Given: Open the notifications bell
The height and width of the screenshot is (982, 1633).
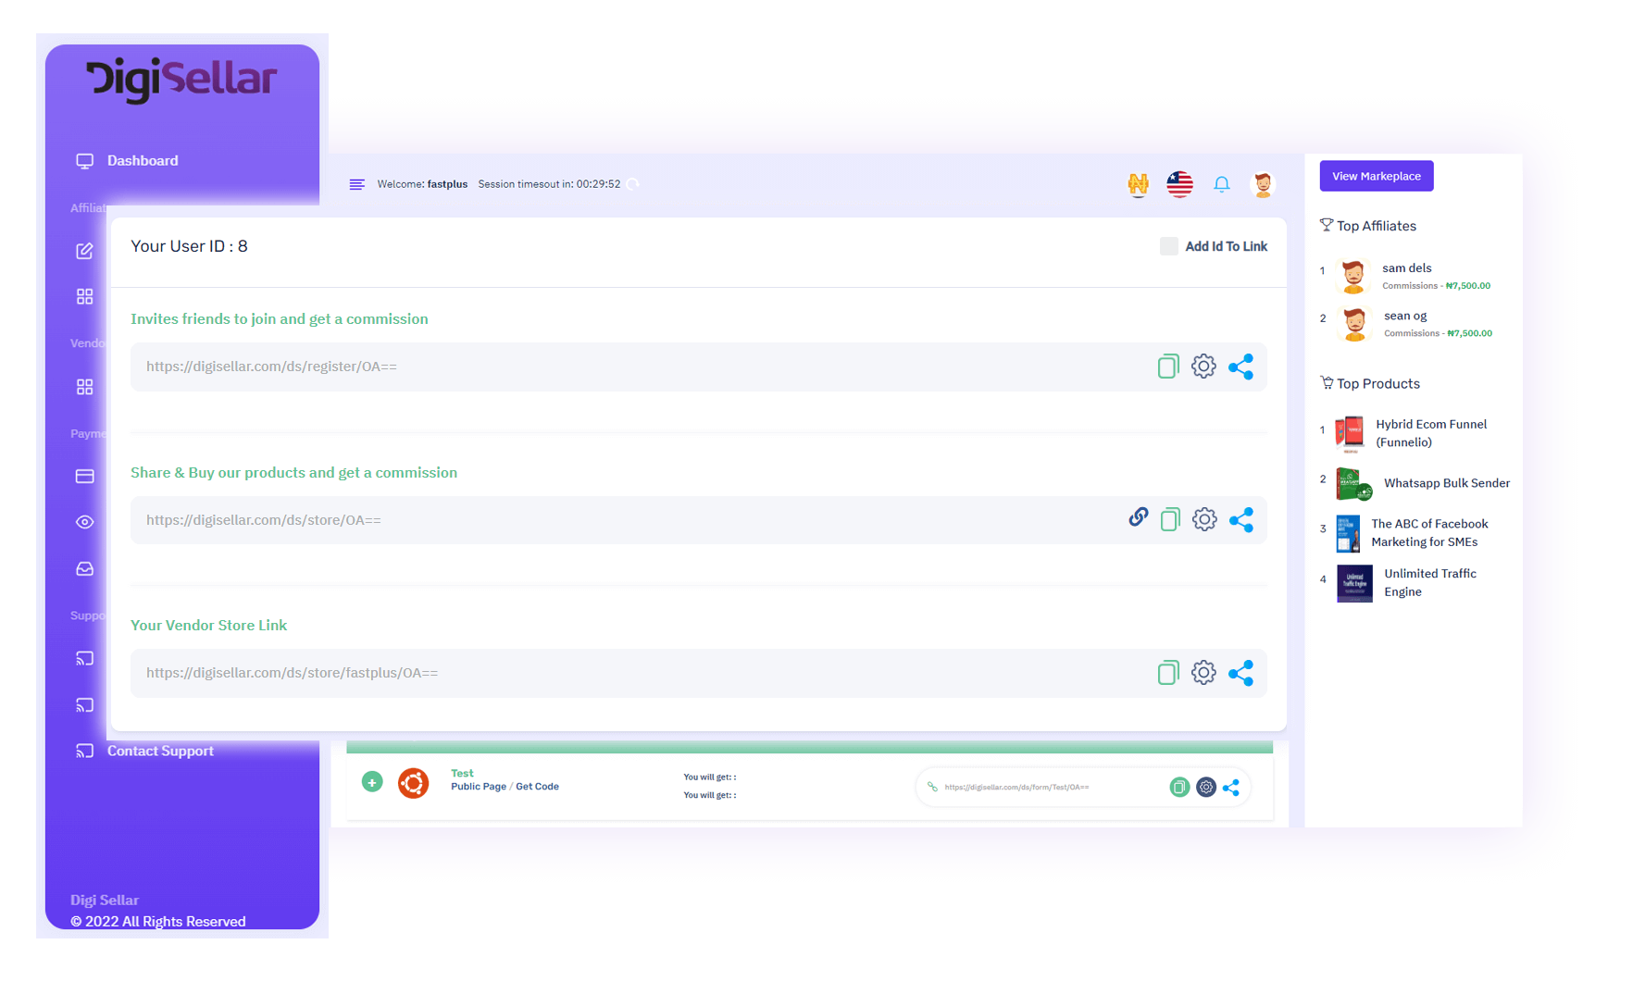Looking at the screenshot, I should point(1222,184).
